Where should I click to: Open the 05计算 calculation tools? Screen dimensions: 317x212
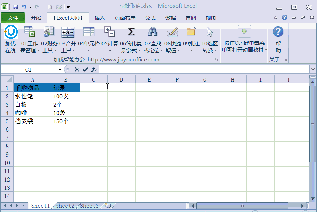pos(110,39)
